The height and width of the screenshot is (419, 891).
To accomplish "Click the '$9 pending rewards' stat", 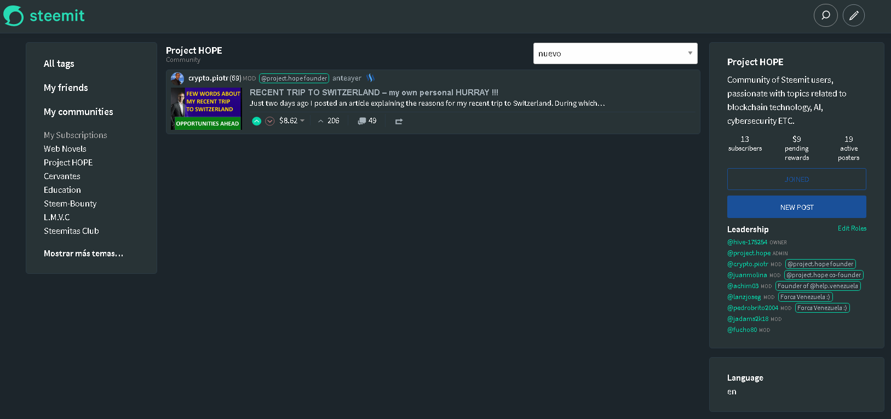I will (797, 148).
